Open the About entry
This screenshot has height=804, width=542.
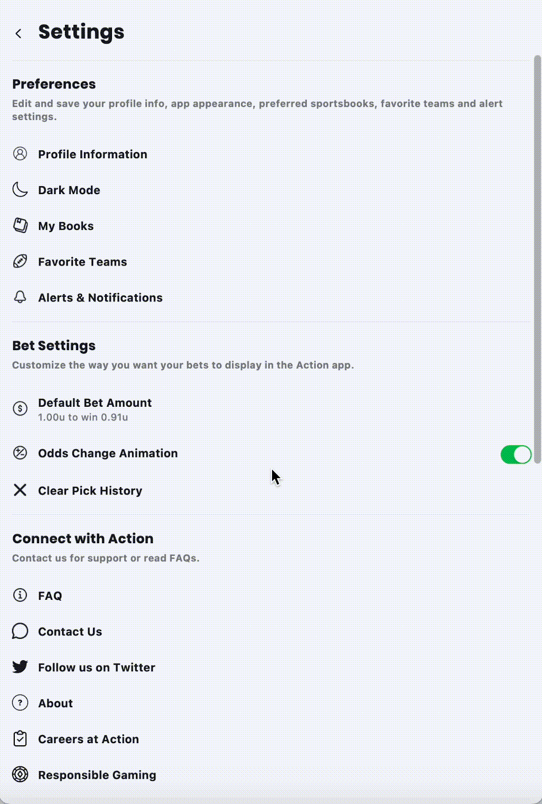point(270,703)
